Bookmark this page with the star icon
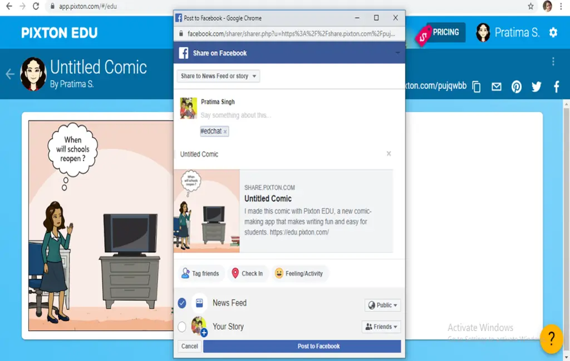The width and height of the screenshot is (570, 361). [530, 6]
